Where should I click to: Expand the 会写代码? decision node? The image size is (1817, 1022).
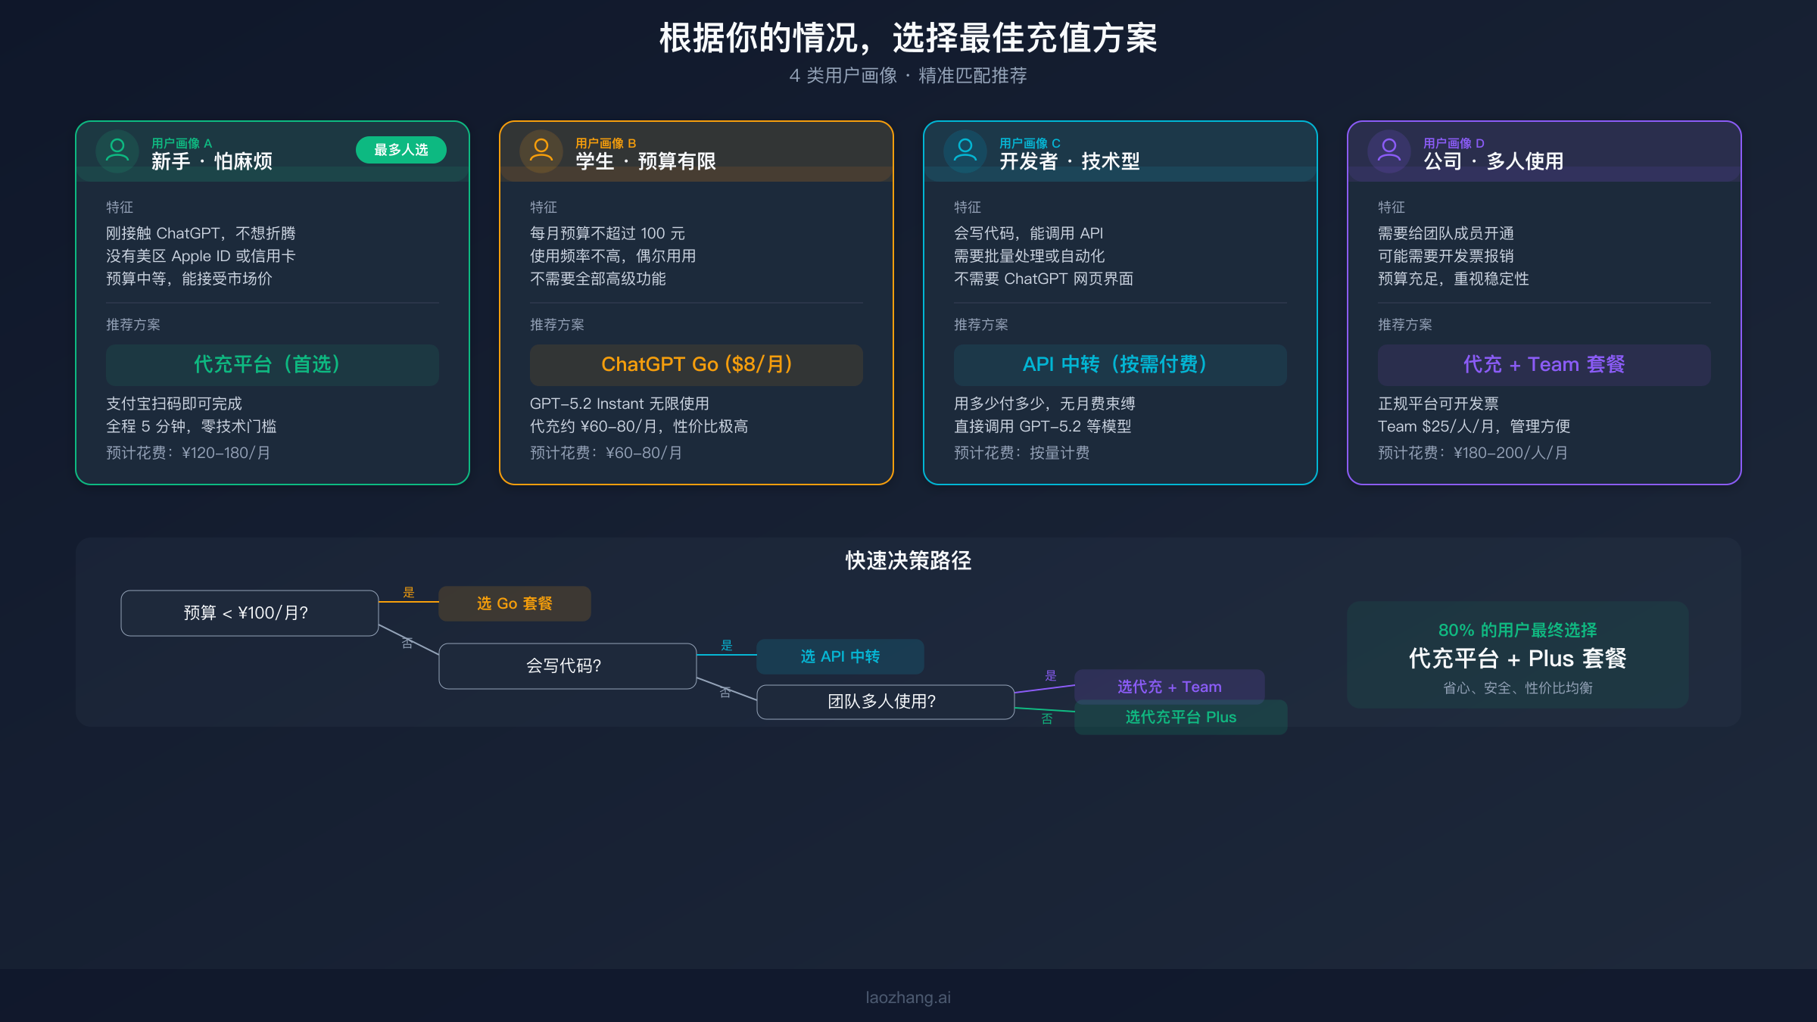click(566, 665)
